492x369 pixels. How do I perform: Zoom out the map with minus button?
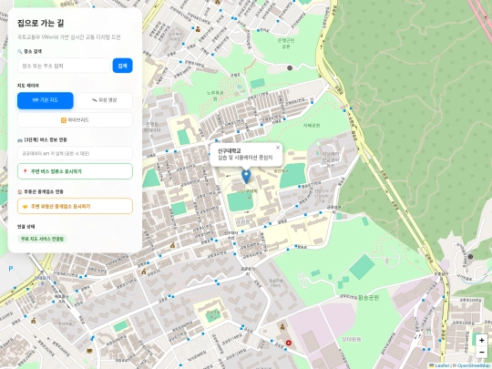tap(482, 352)
